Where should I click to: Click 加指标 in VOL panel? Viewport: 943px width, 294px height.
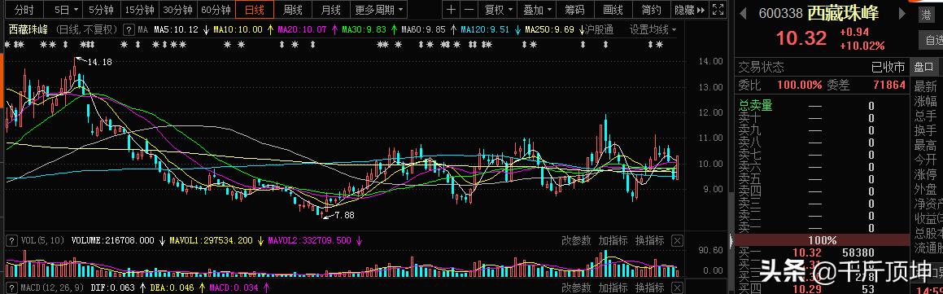[613, 240]
